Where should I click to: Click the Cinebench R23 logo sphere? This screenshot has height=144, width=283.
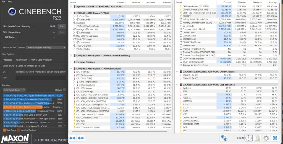click(12, 12)
